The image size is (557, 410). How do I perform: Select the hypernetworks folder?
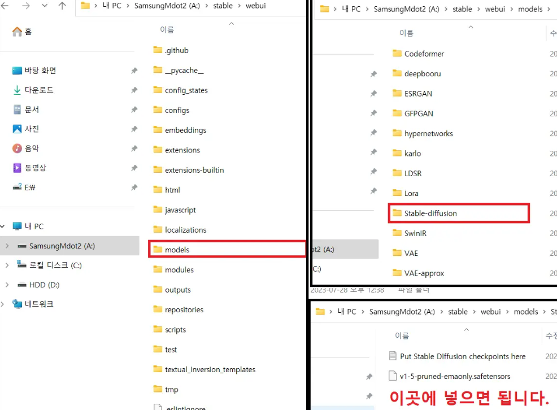(423, 133)
